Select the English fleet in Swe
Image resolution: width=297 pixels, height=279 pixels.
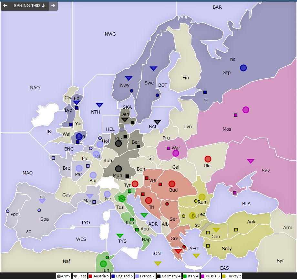(x=153, y=68)
